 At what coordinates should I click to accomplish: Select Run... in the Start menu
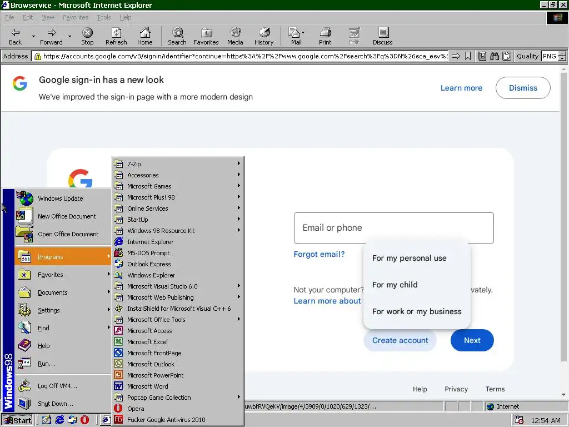tap(63, 364)
